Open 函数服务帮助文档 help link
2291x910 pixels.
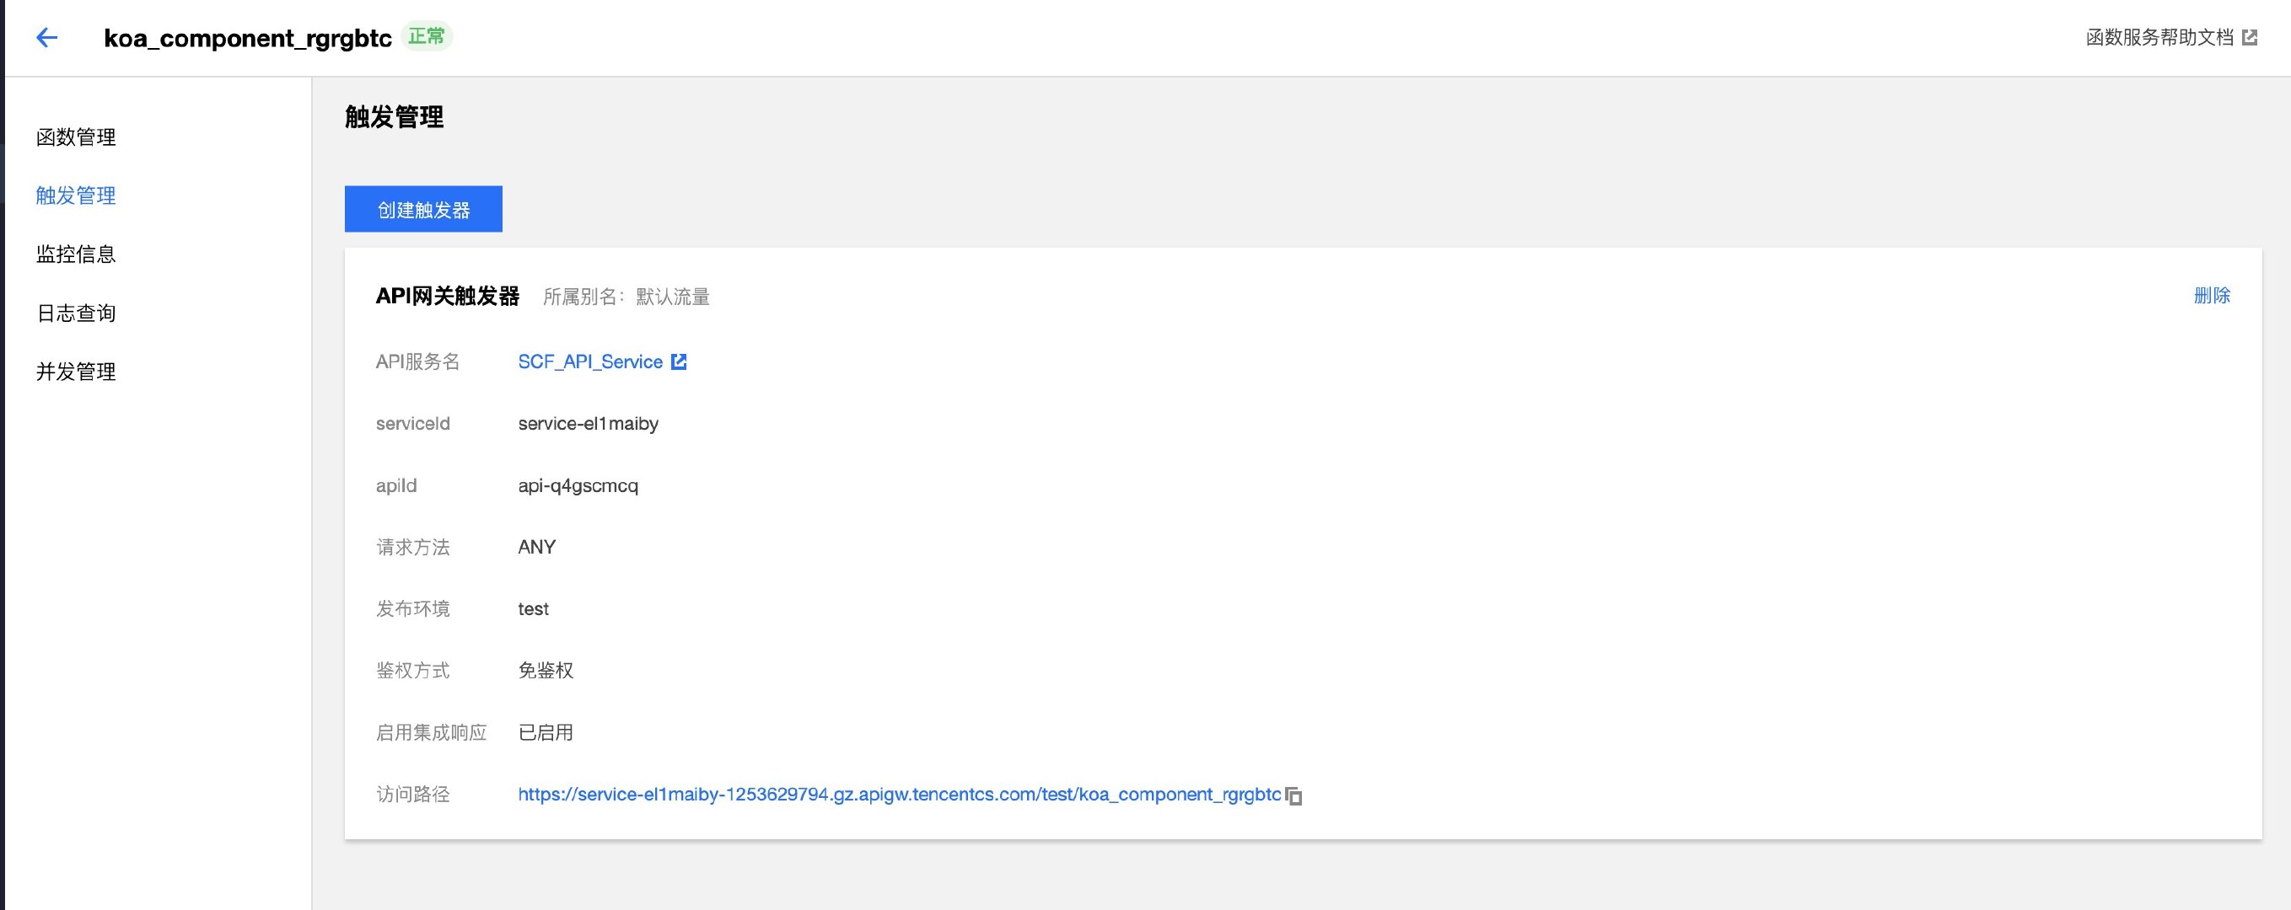coord(2159,37)
